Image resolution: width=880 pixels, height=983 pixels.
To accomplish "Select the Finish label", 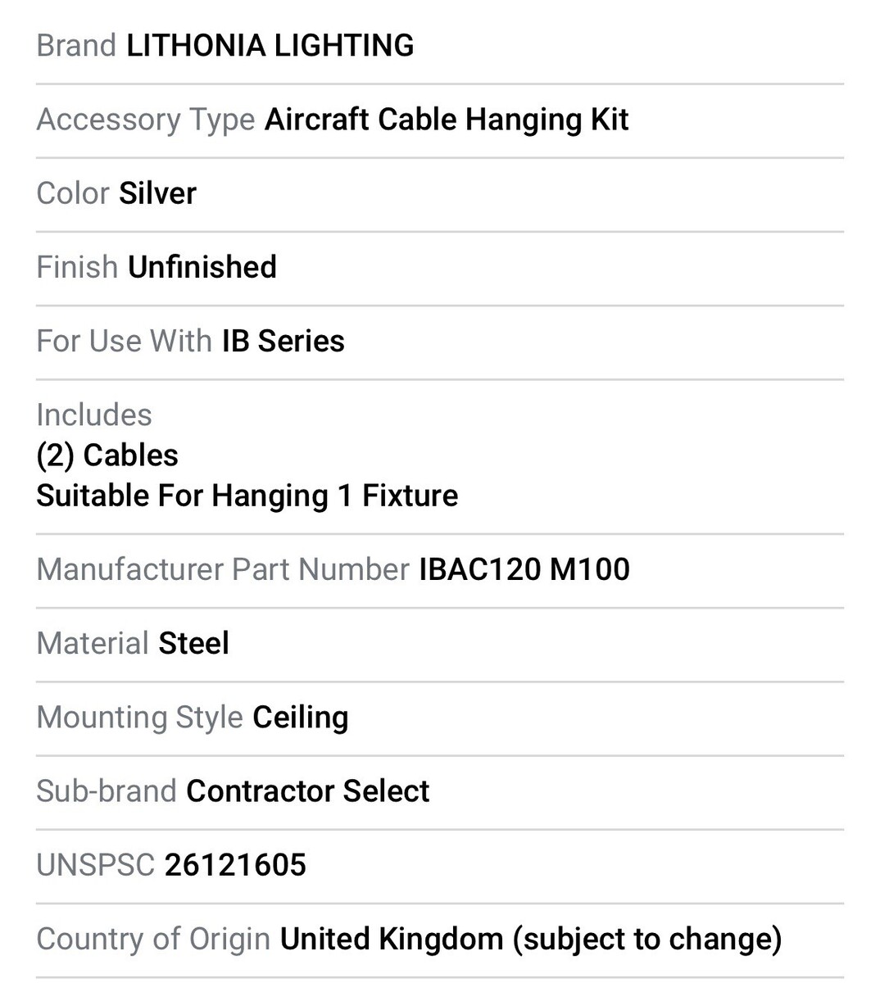I will tap(77, 267).
